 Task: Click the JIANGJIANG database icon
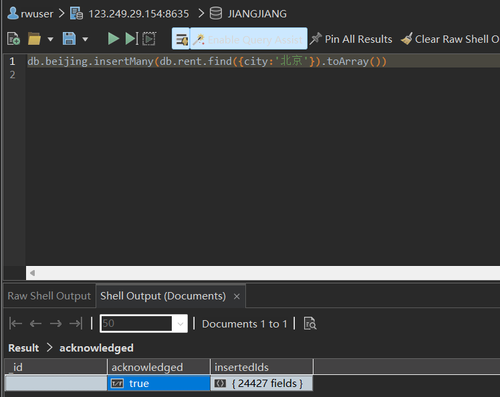click(216, 13)
